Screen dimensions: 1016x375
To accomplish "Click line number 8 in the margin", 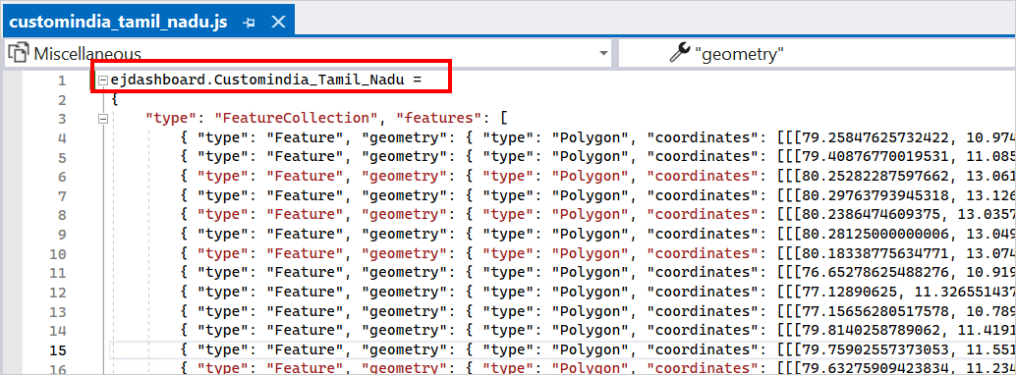I will (62, 214).
